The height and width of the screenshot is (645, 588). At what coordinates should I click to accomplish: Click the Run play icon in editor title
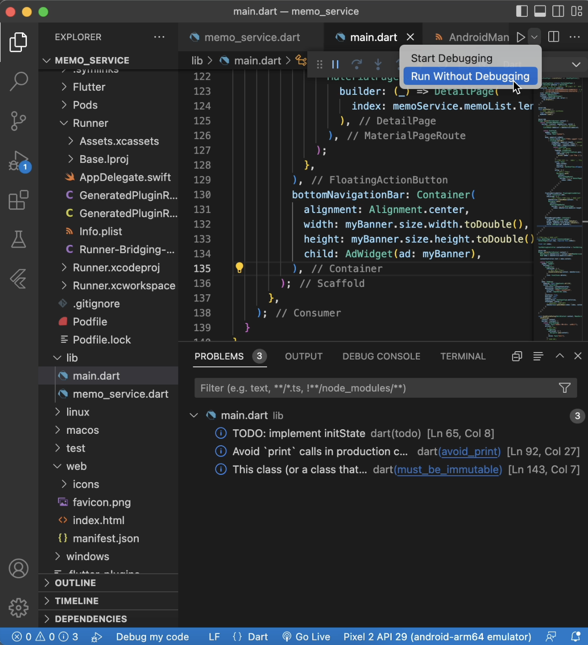click(520, 37)
